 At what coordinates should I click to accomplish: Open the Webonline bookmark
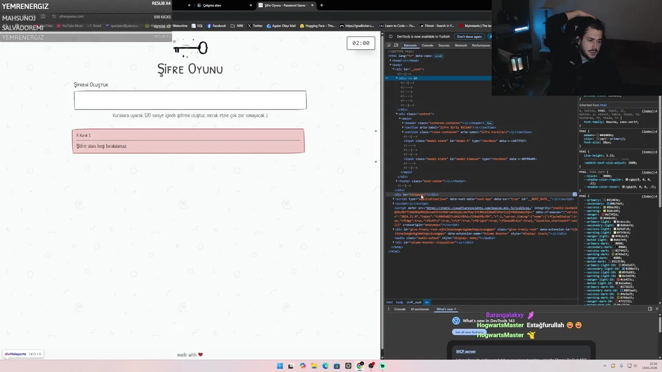pyautogui.click(x=180, y=26)
